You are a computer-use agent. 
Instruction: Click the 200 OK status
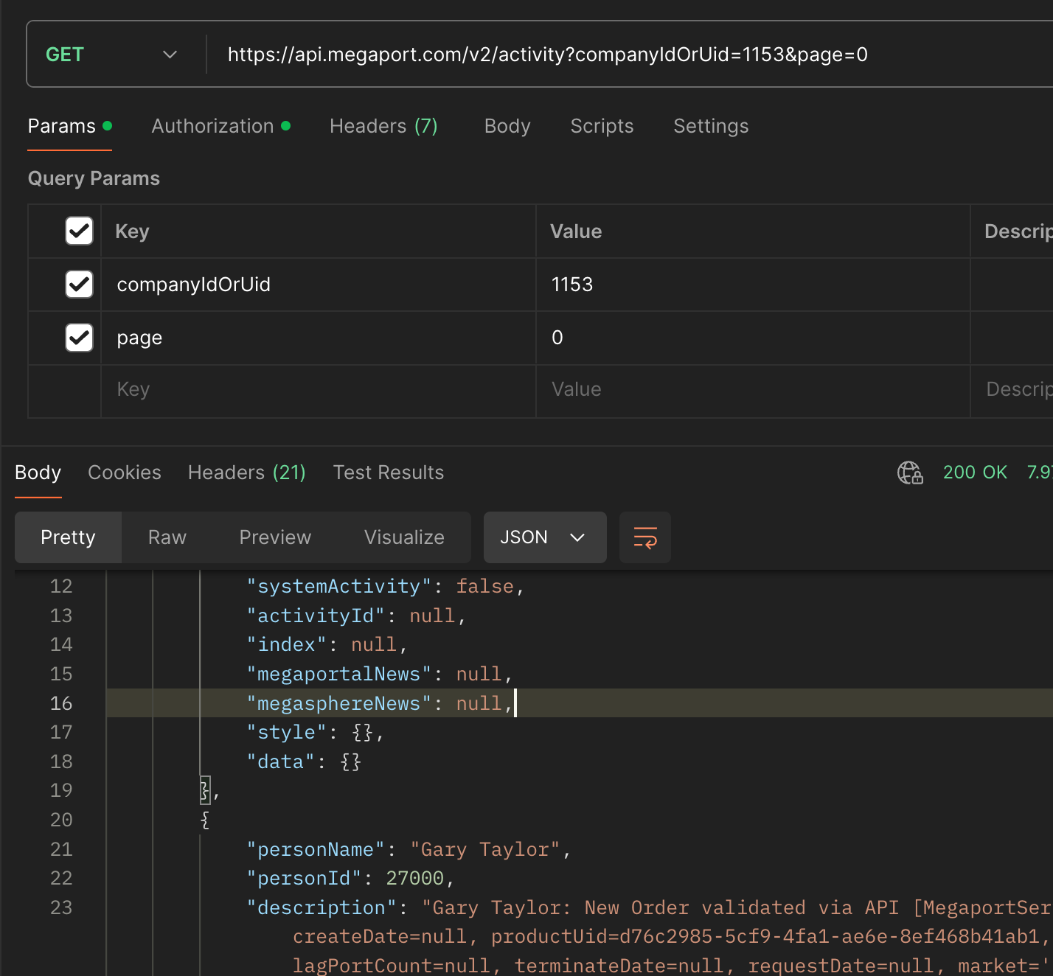click(975, 473)
